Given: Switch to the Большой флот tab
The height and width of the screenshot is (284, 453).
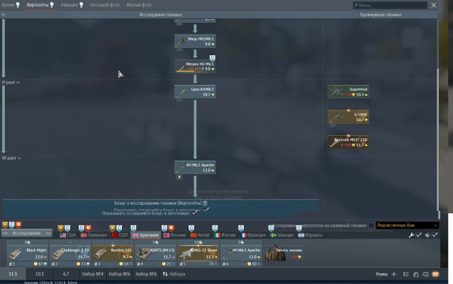Looking at the screenshot, I should point(105,5).
